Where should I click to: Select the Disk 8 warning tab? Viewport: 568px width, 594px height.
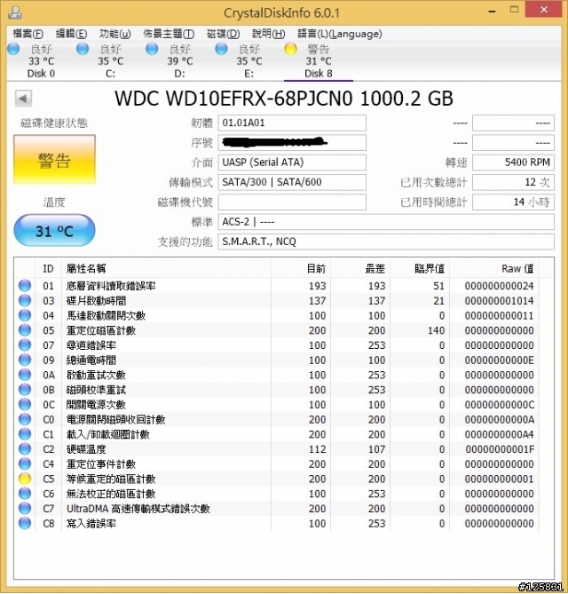tap(319, 61)
